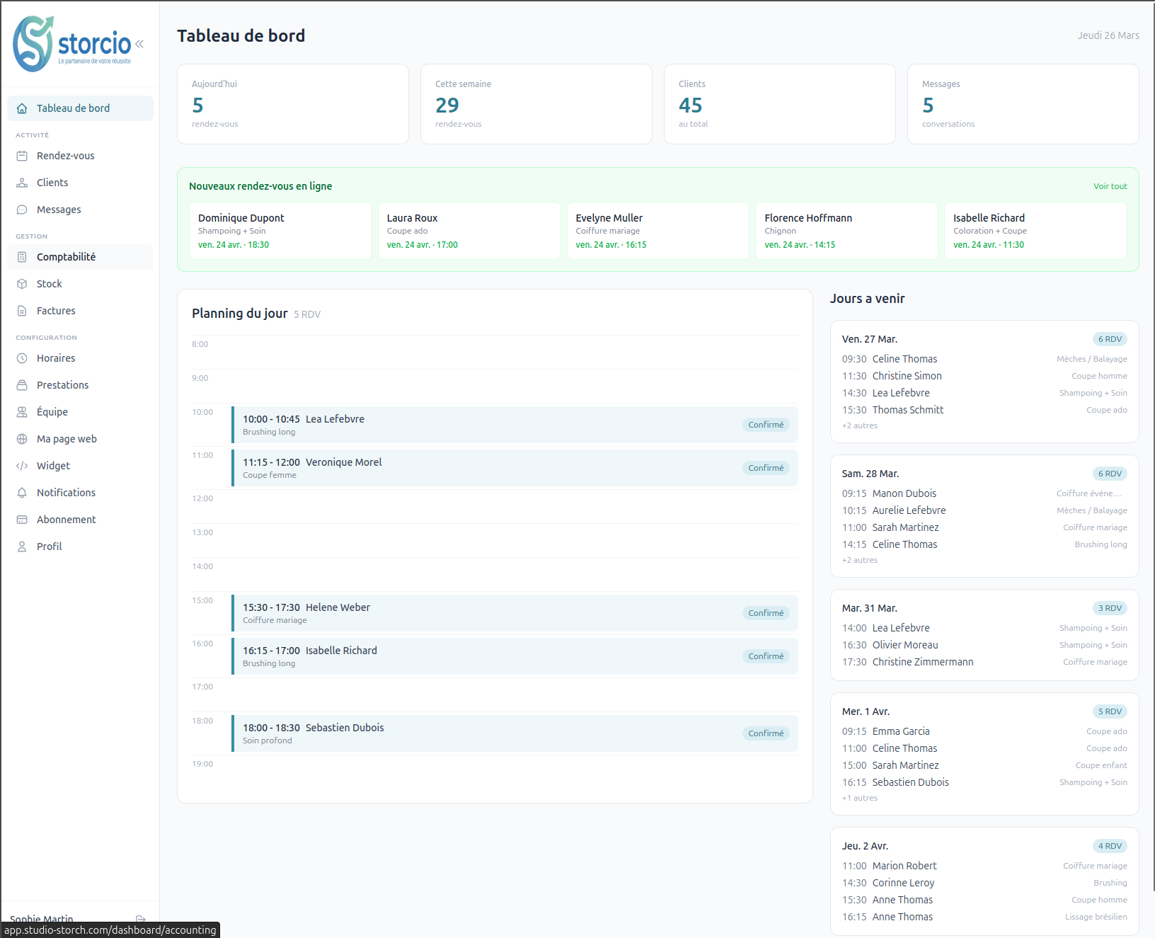Click the Tableau de bord home icon

pos(22,108)
